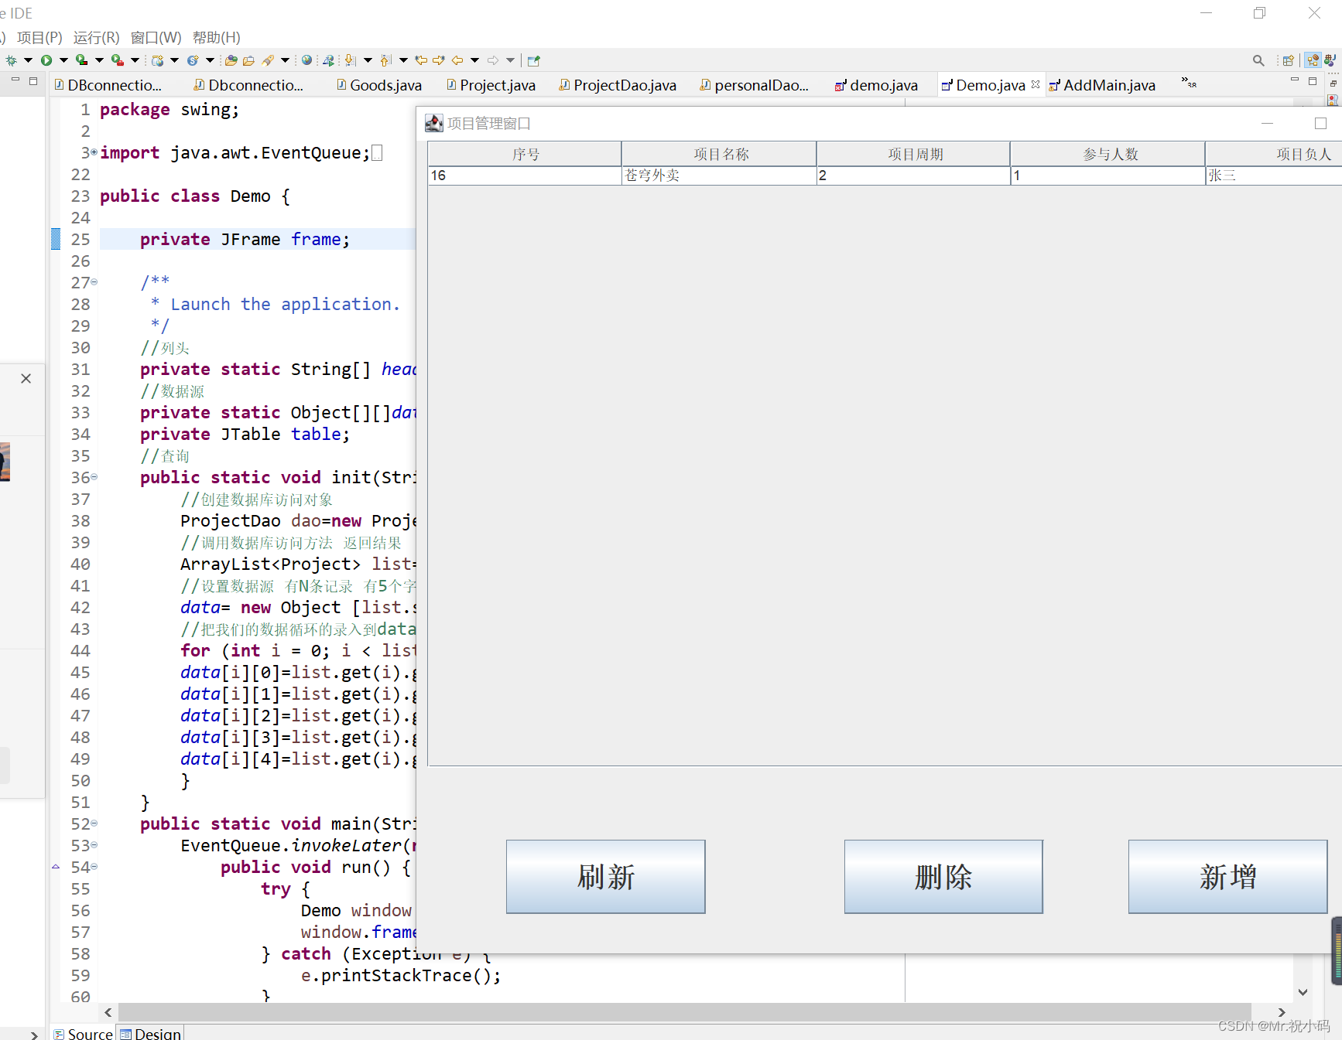Image resolution: width=1342 pixels, height=1040 pixels.
Task: Open the 窗口(W) menu
Action: click(x=156, y=37)
